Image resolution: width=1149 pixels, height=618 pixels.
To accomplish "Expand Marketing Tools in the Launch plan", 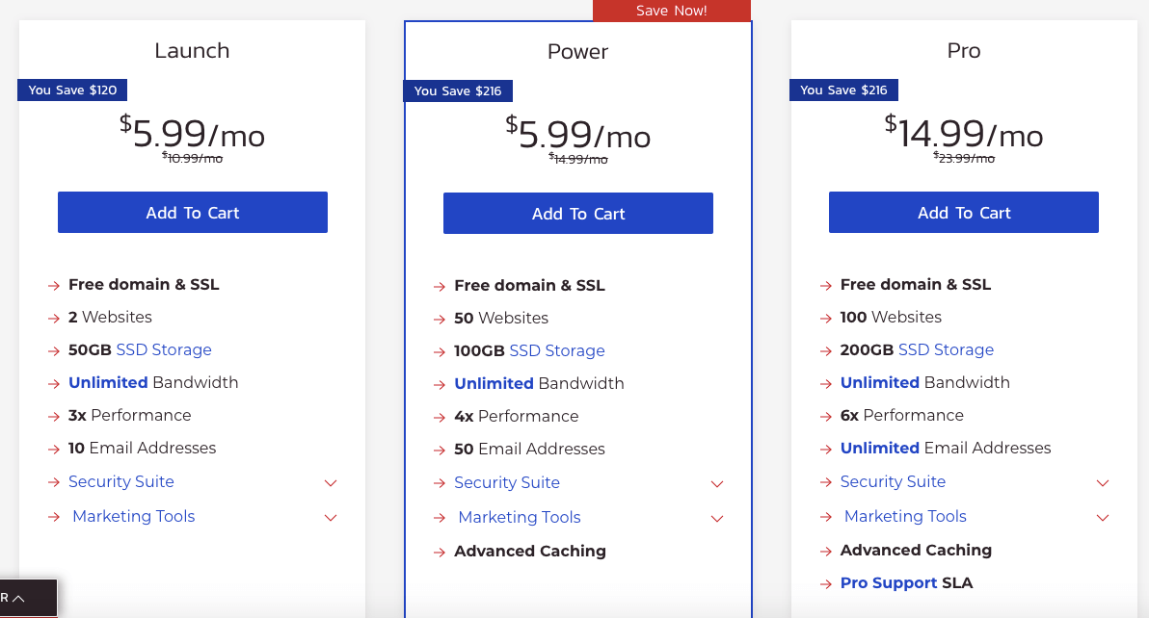I will (331, 517).
